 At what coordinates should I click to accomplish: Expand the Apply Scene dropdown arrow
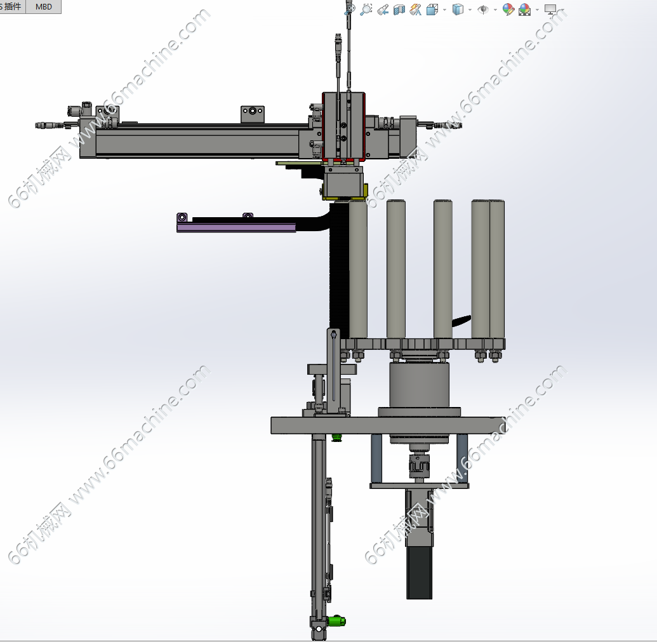click(x=537, y=10)
